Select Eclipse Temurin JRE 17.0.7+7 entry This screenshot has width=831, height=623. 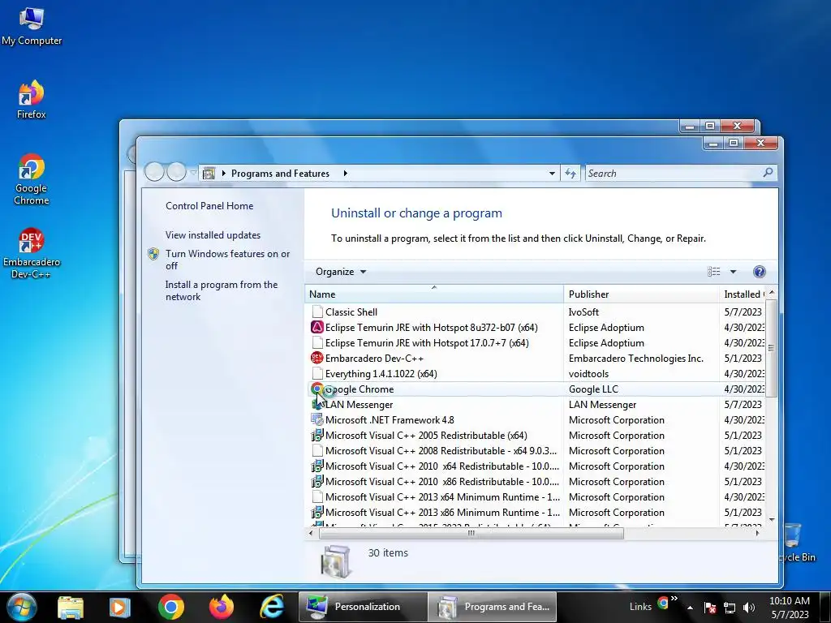pyautogui.click(x=427, y=343)
